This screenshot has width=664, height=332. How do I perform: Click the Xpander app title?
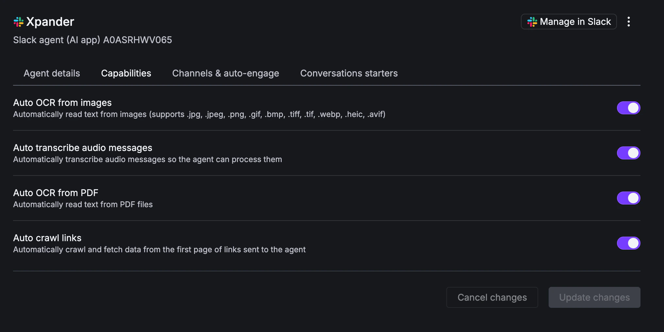click(51, 22)
